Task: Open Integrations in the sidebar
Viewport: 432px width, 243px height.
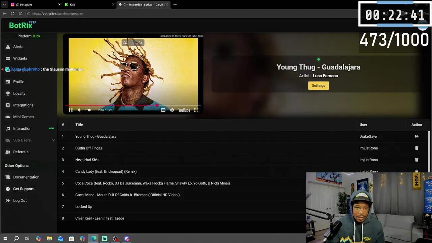Action: (23, 105)
